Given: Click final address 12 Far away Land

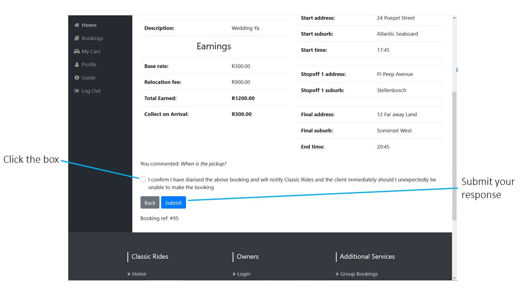Looking at the screenshot, I should pos(397,115).
